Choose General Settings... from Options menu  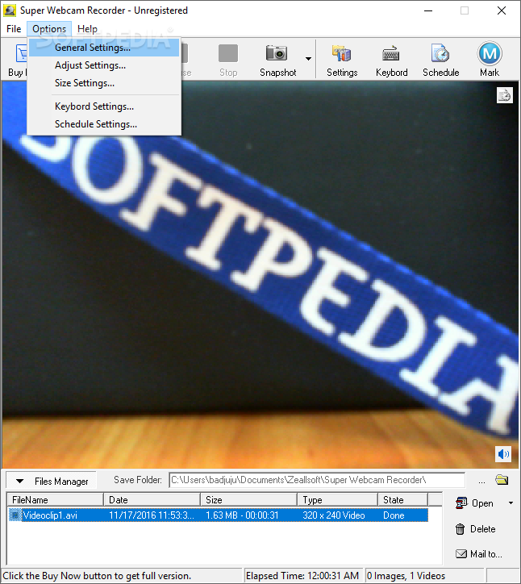104,48
